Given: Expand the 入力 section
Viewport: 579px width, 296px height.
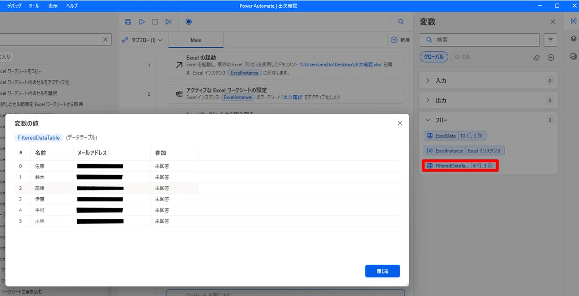Looking at the screenshot, I should point(488,81).
